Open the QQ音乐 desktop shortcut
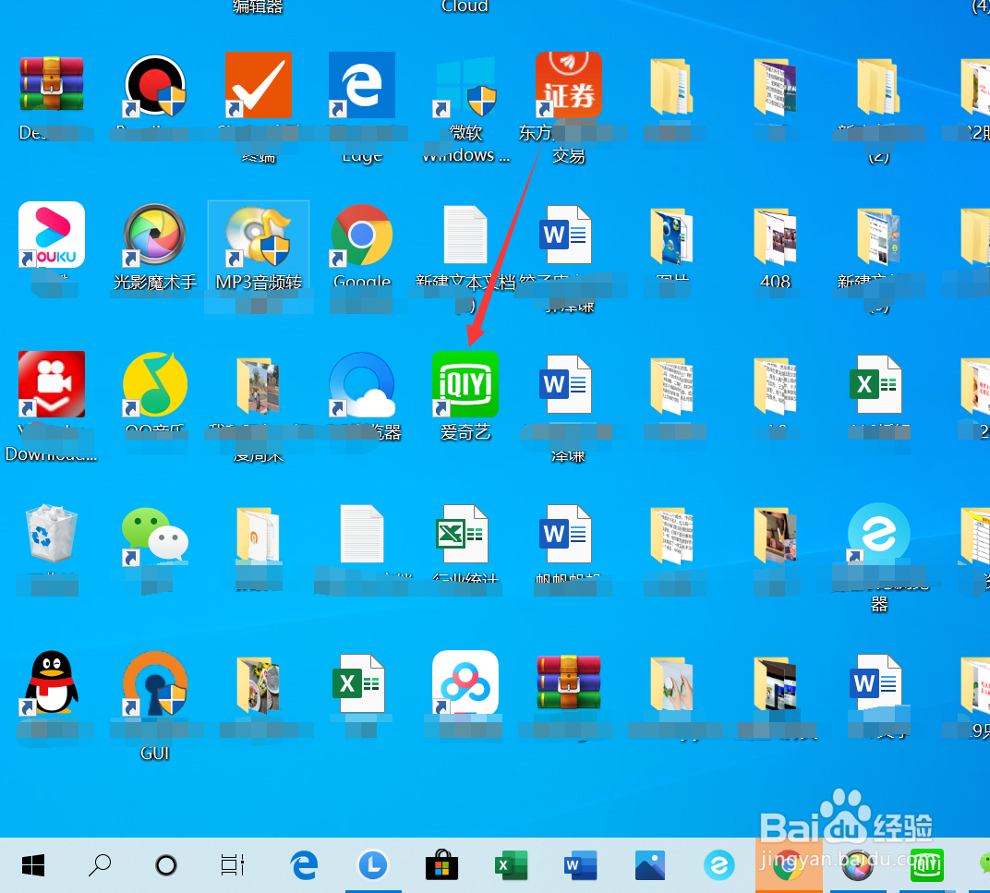 (x=155, y=384)
